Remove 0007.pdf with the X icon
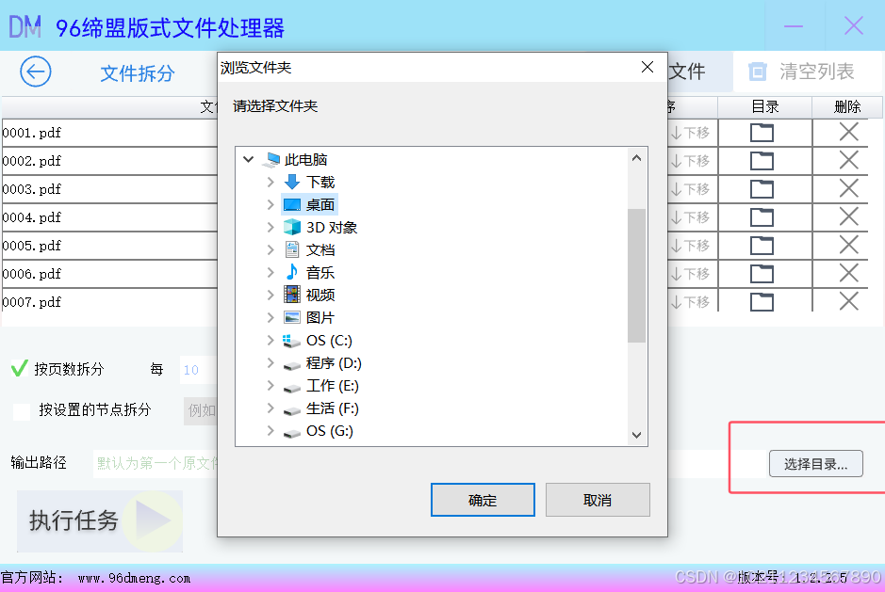Viewport: 885px width, 592px height. 848,301
